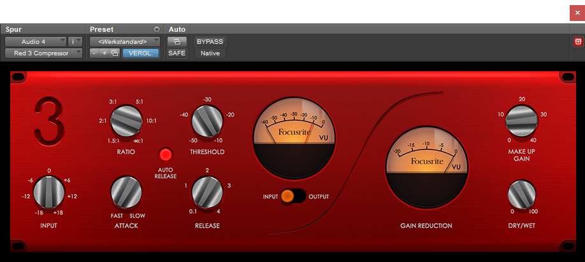Click the Ratio knob
Screen dimensions: 585x262
click(x=126, y=121)
